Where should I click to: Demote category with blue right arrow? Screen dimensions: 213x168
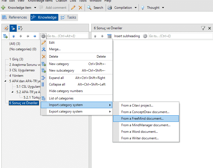[x=35, y=36]
